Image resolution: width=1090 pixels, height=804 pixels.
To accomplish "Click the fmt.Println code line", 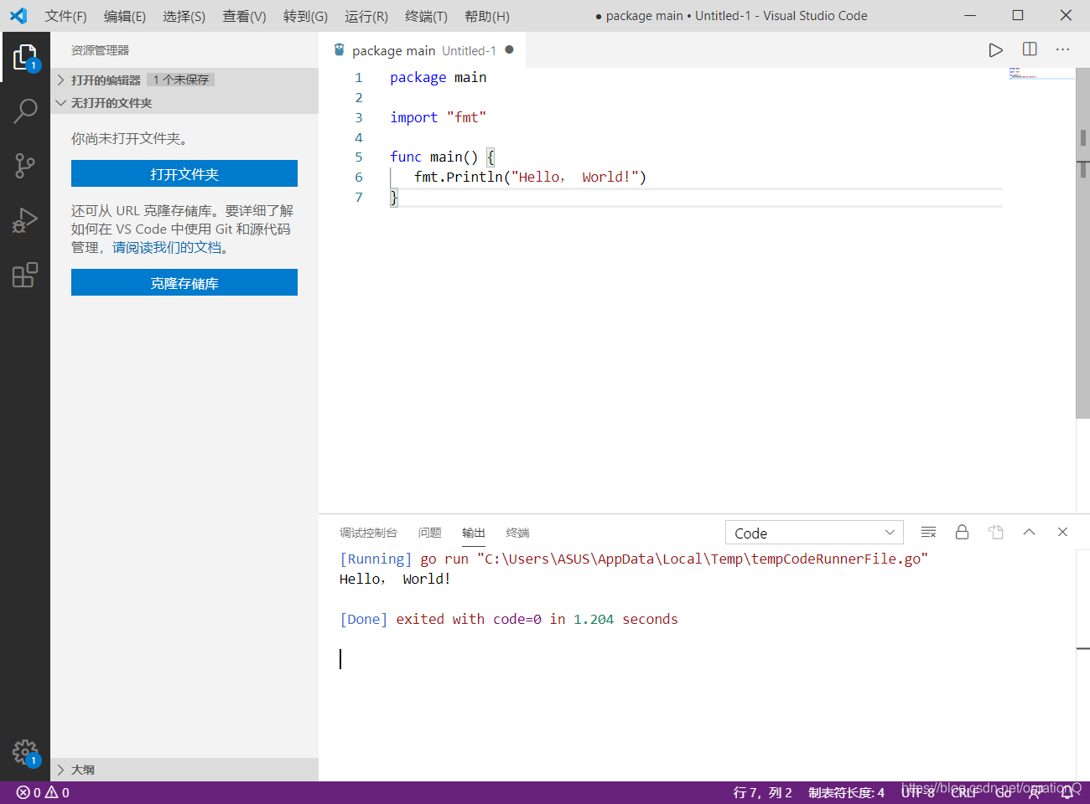I will click(530, 177).
